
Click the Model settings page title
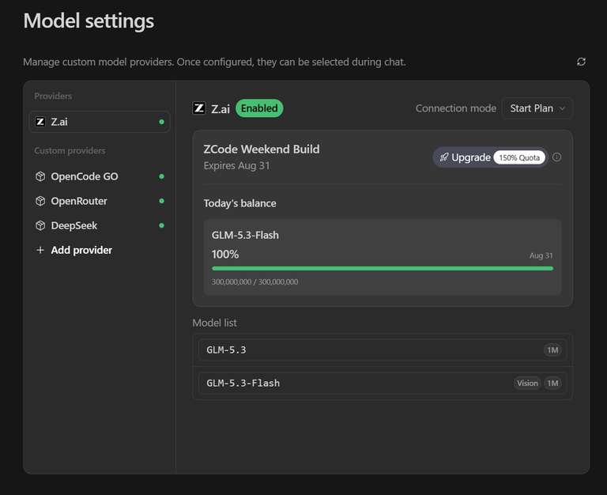tap(89, 21)
